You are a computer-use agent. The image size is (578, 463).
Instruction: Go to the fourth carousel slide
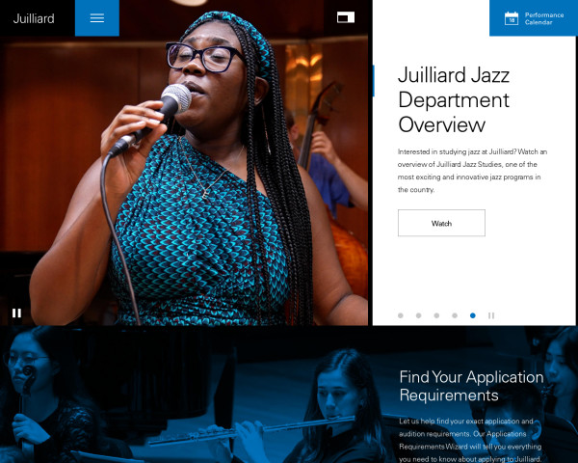point(455,315)
